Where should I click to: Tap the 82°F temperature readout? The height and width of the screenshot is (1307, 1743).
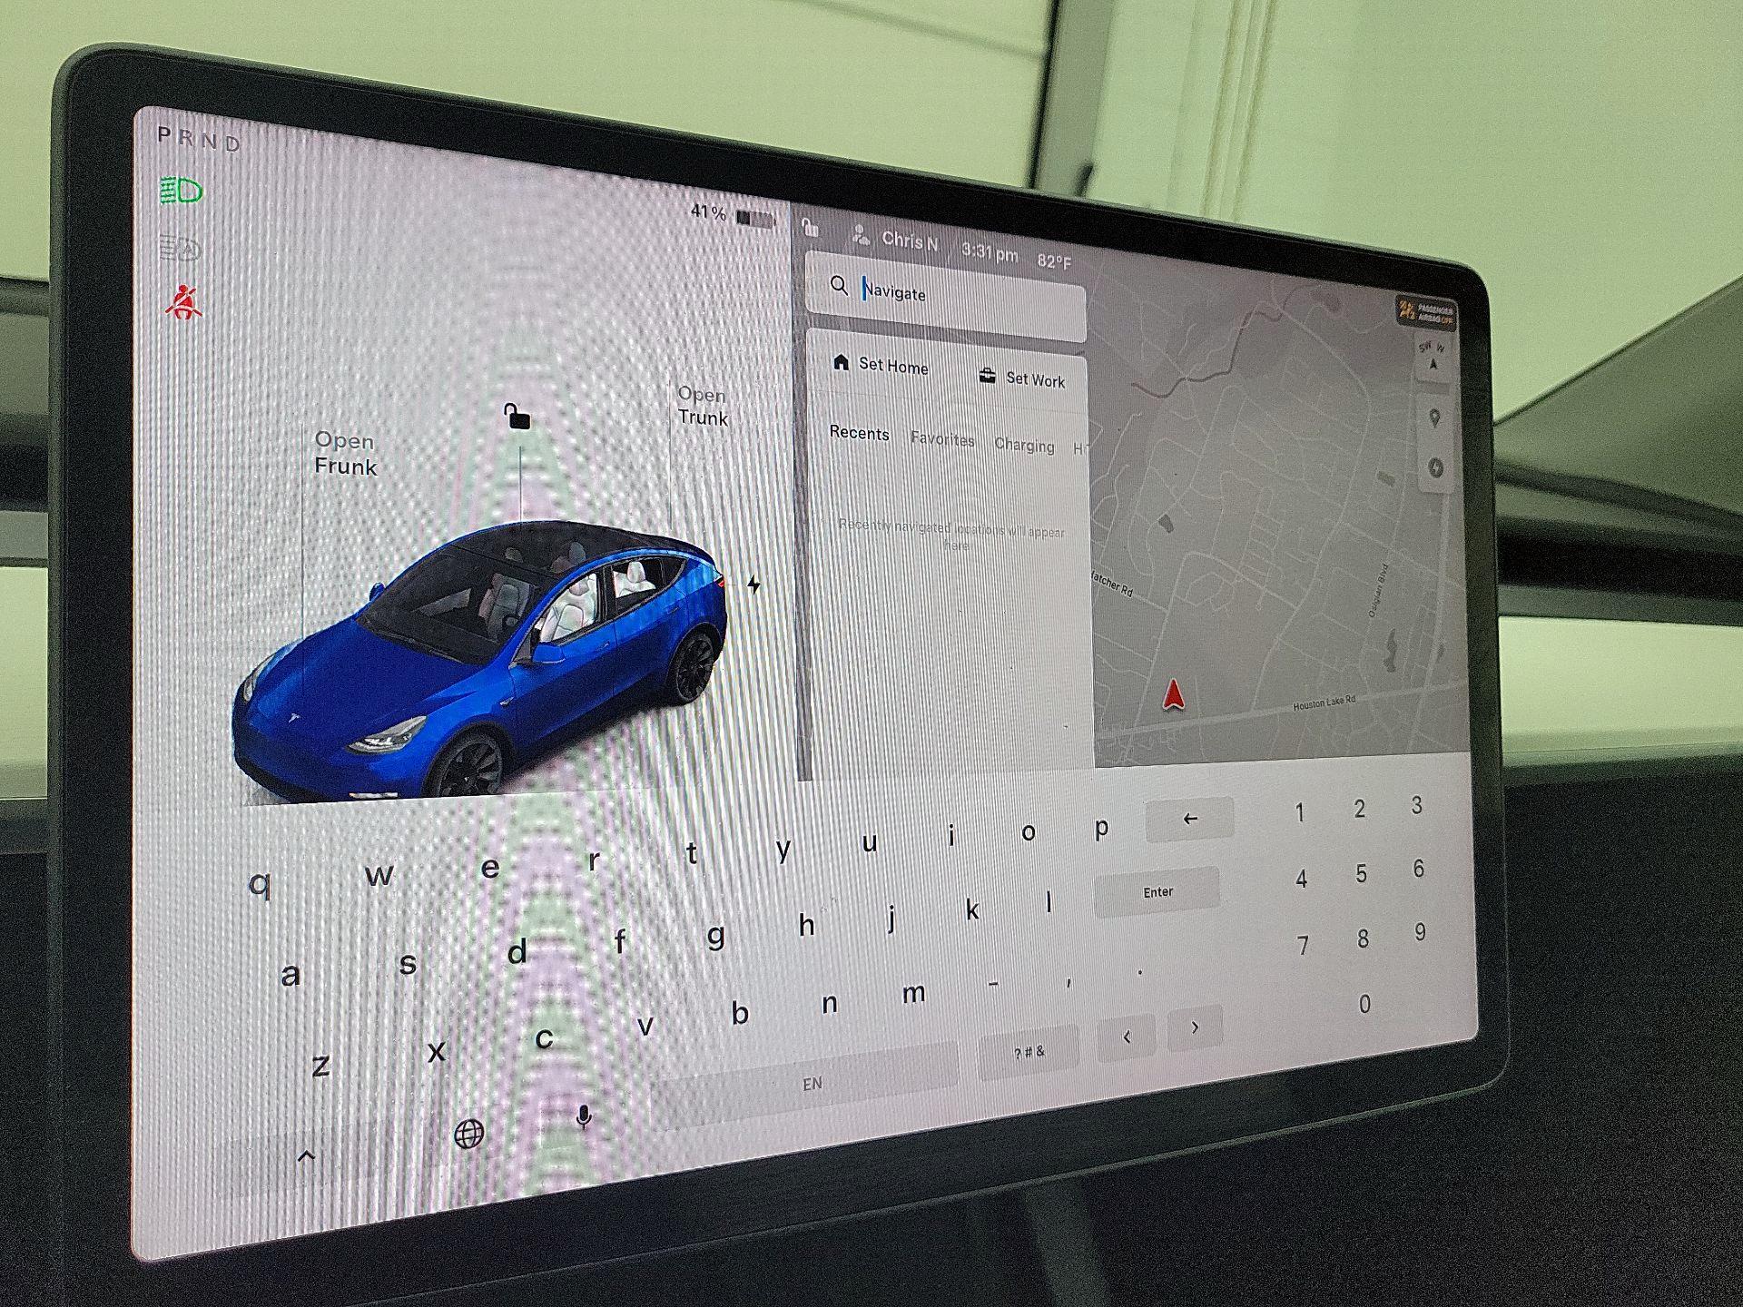pos(1054,261)
